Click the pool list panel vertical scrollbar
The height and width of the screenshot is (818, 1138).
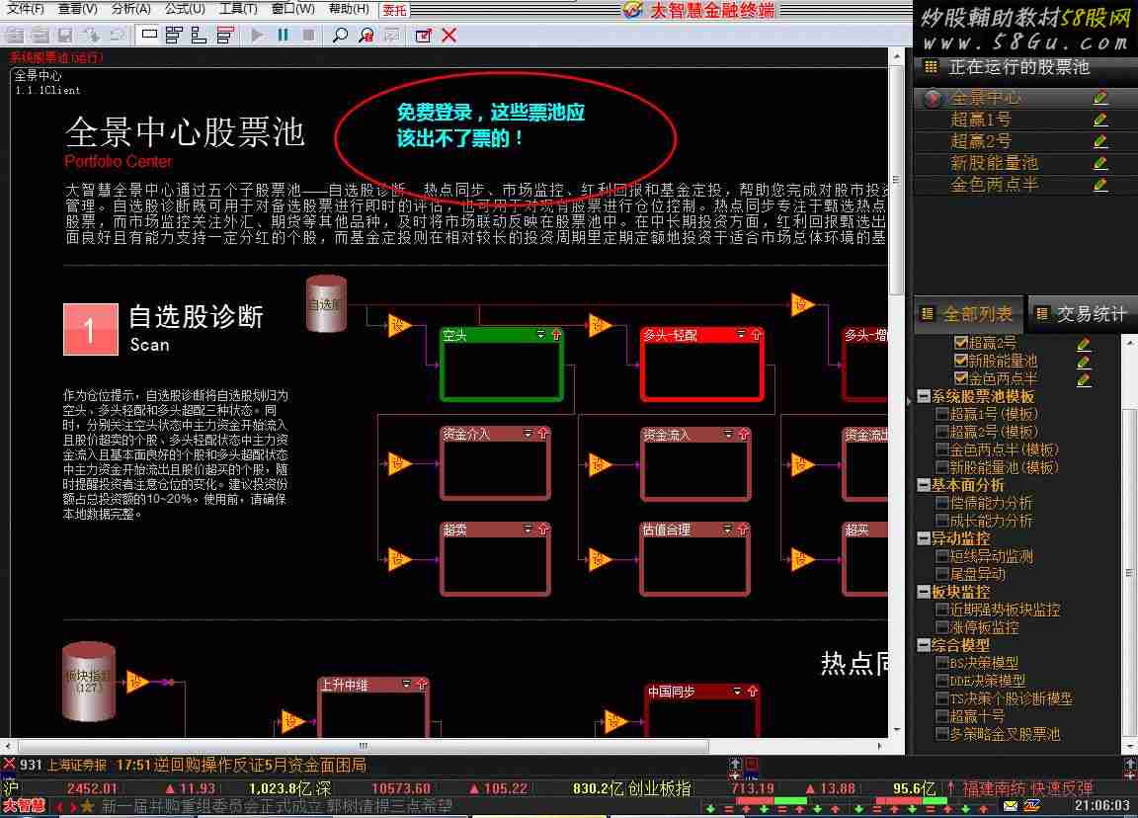[1130, 543]
